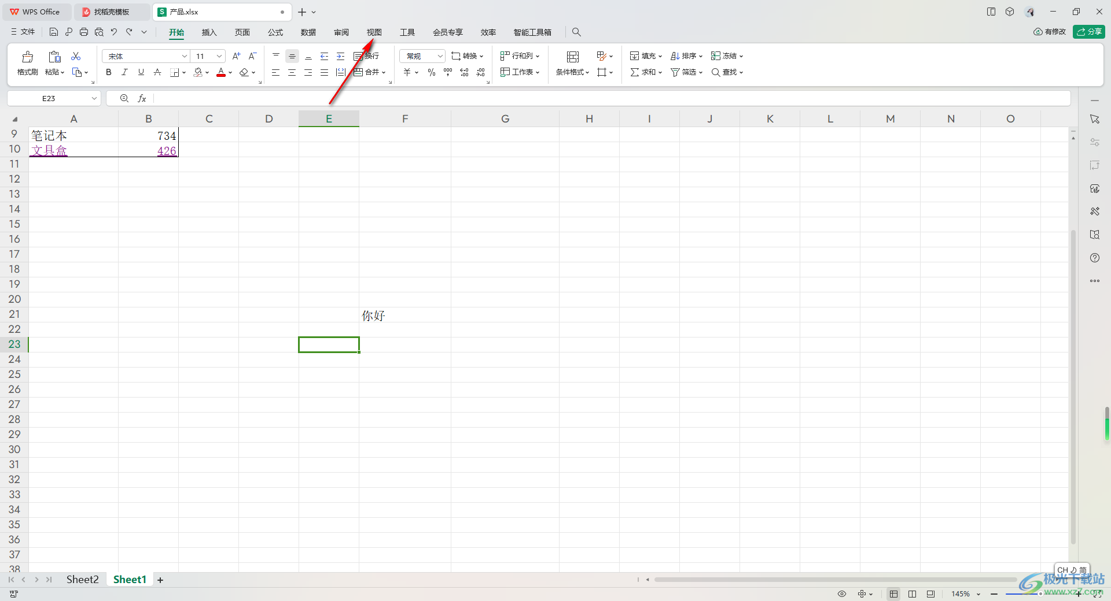
Task: Click the selection pane arrow icon in sidebar
Action: pyautogui.click(x=1095, y=119)
